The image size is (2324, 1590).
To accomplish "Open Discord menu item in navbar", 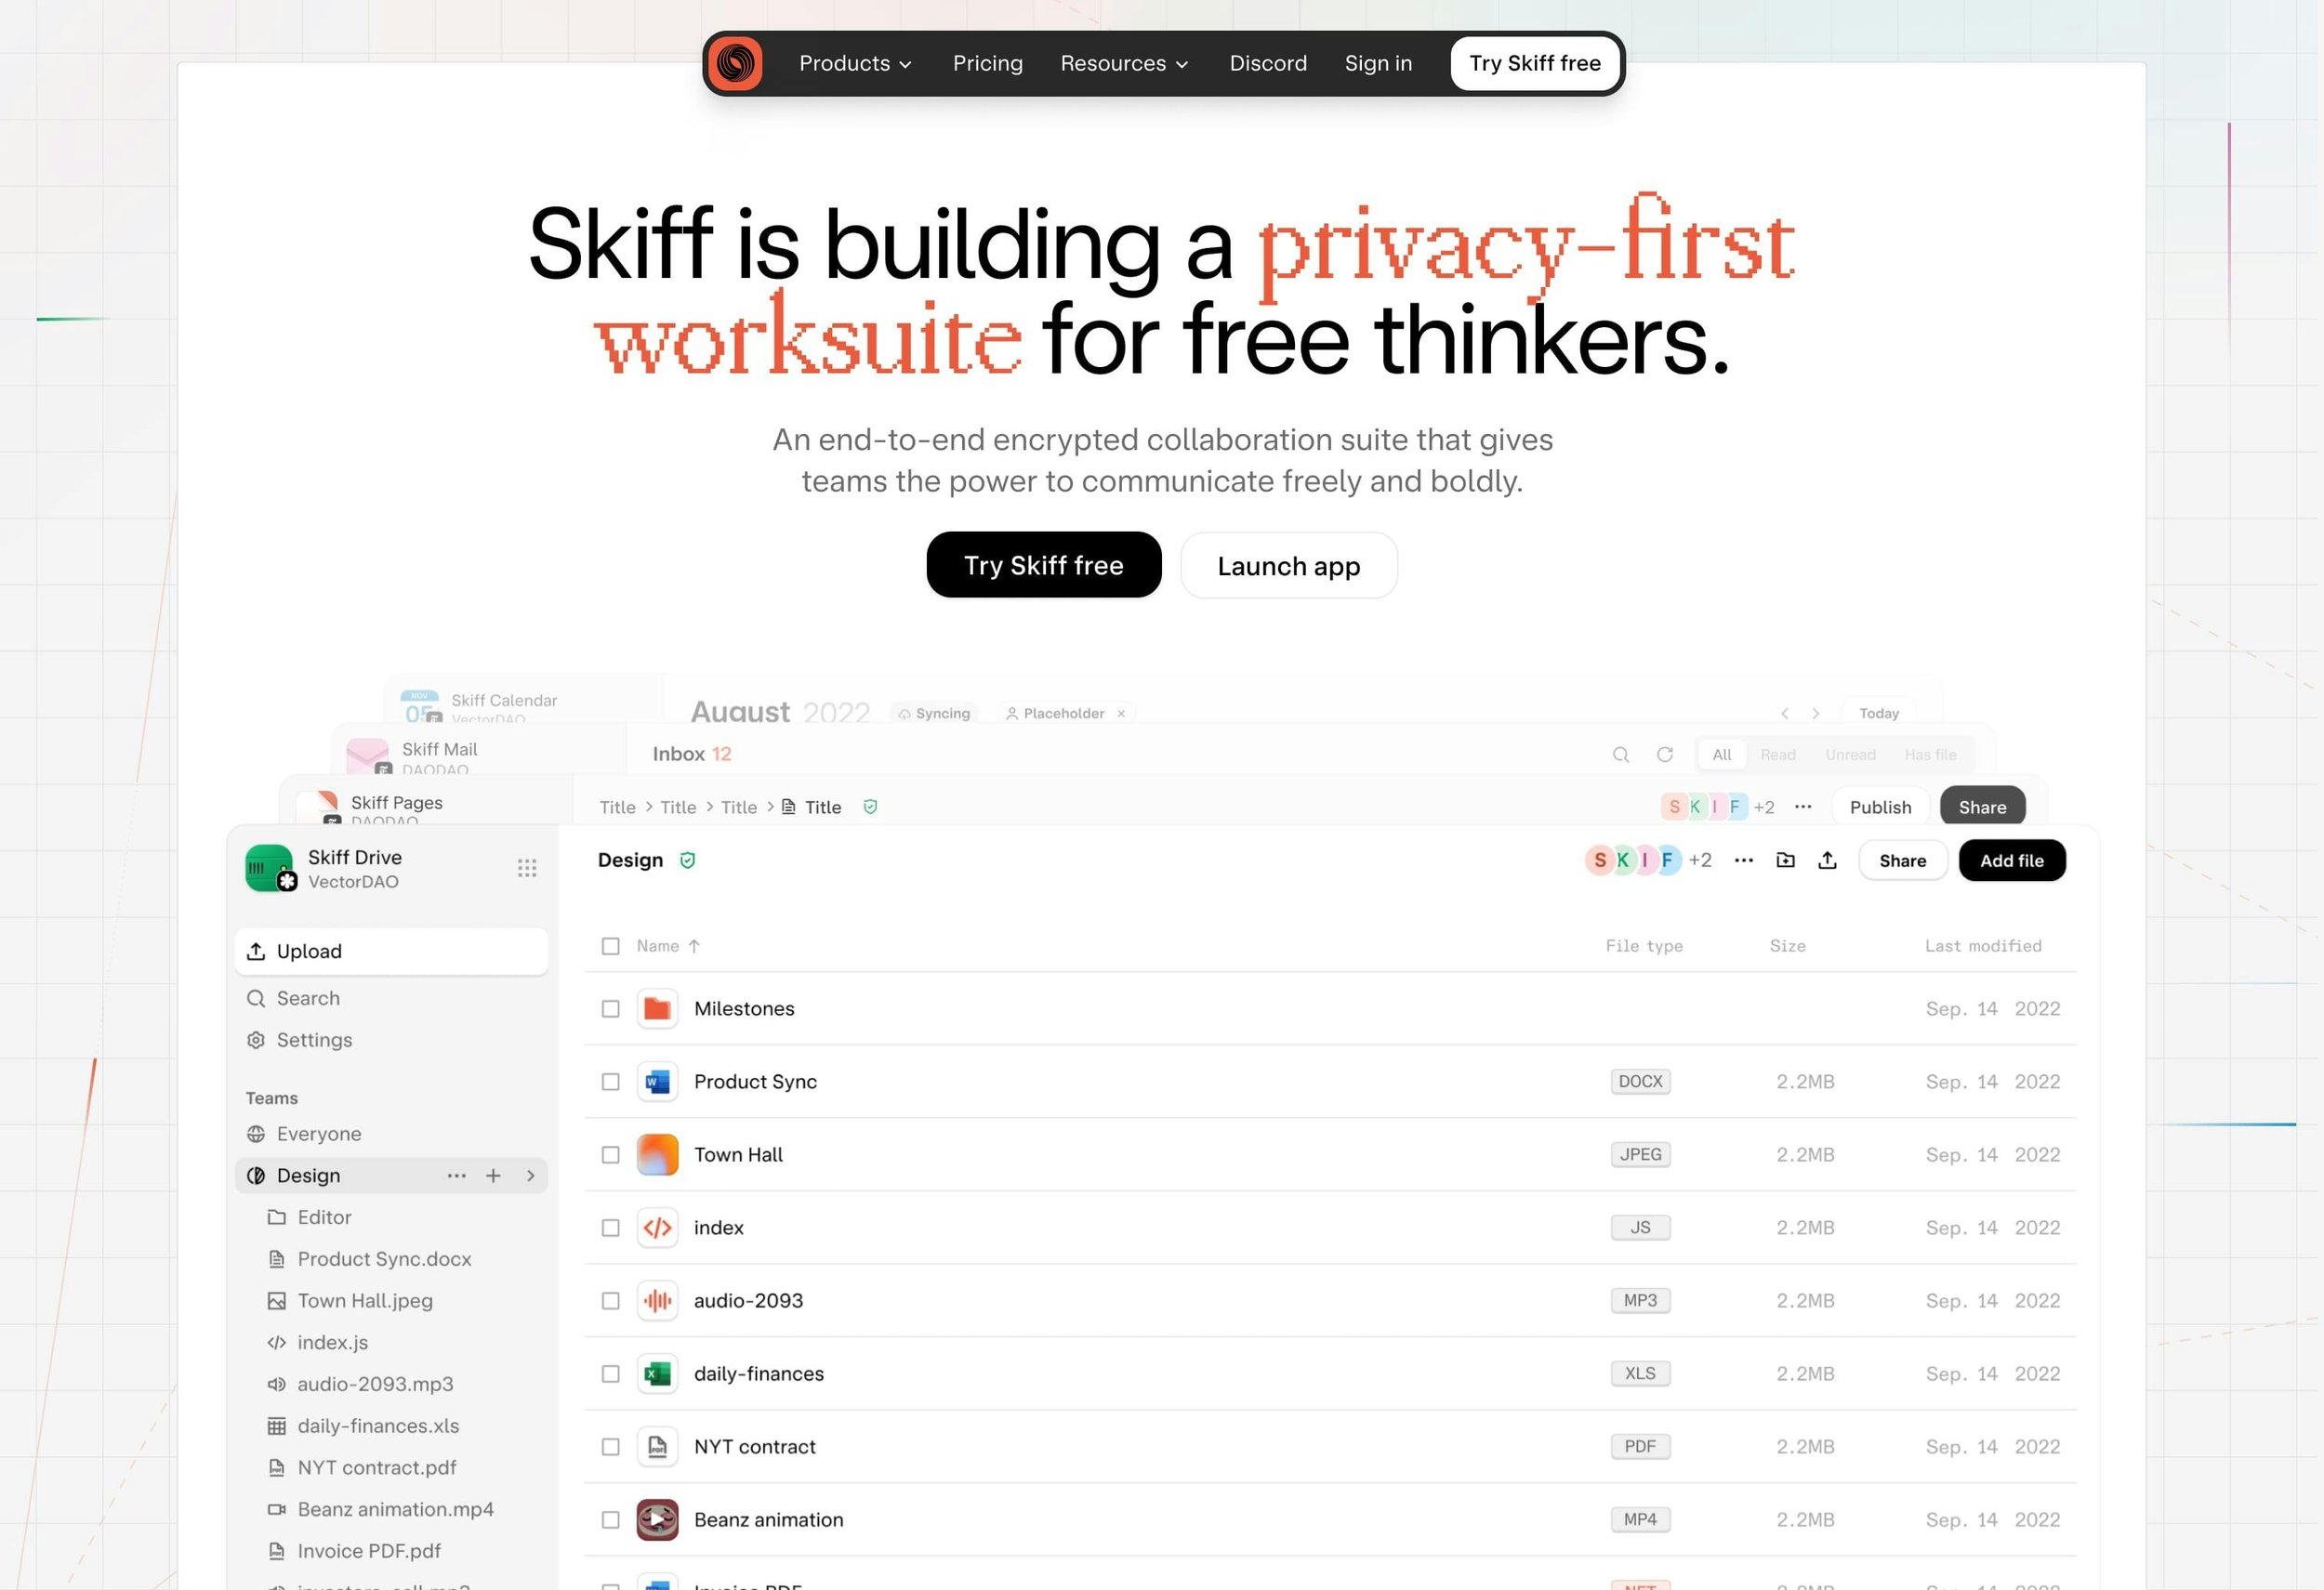I will [x=1268, y=61].
